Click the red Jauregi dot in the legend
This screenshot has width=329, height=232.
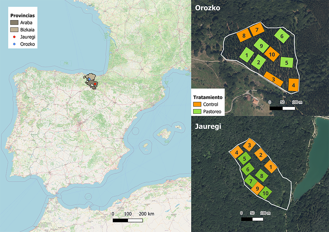point(14,37)
